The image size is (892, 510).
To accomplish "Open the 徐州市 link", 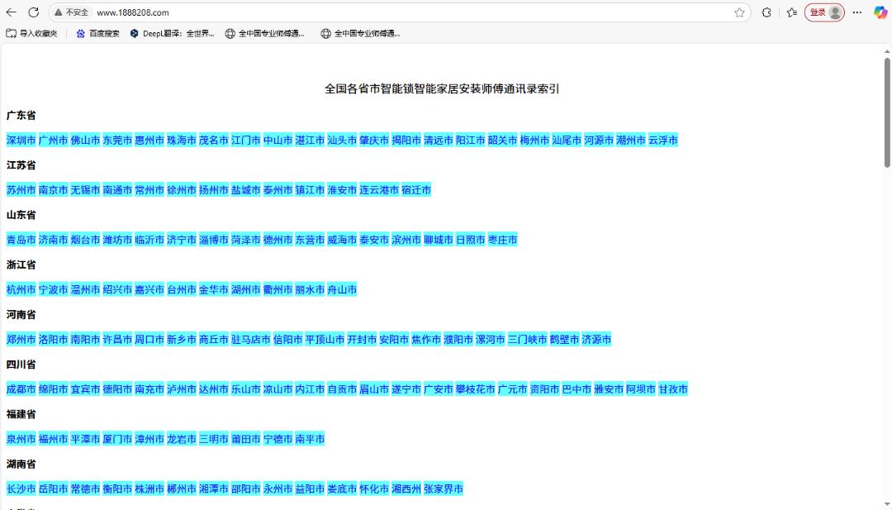I will point(182,190).
